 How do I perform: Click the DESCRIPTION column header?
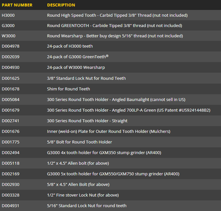(61, 5)
